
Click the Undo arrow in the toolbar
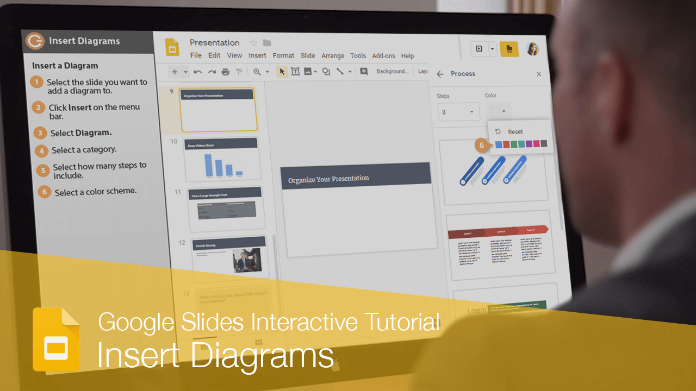click(x=198, y=72)
